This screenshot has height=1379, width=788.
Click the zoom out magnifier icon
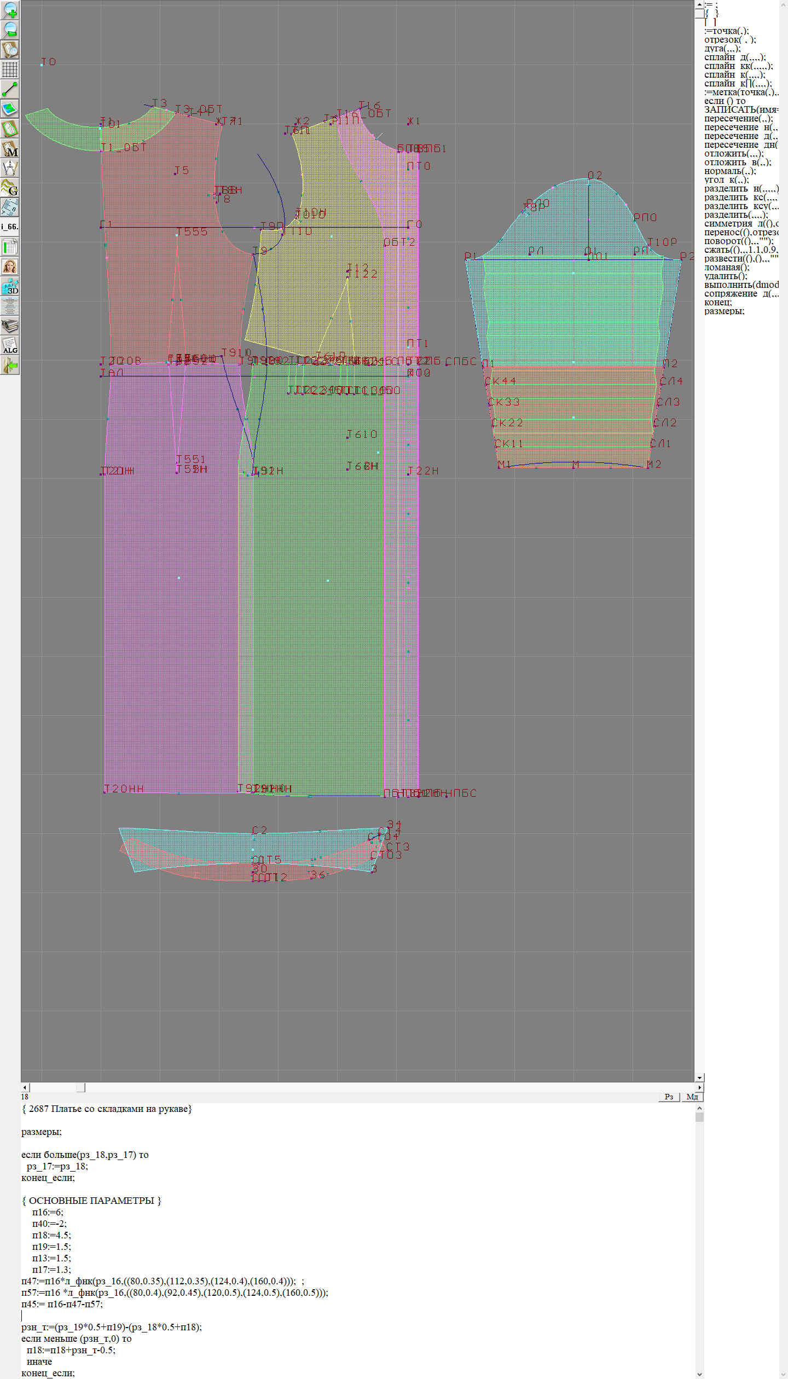(x=10, y=30)
